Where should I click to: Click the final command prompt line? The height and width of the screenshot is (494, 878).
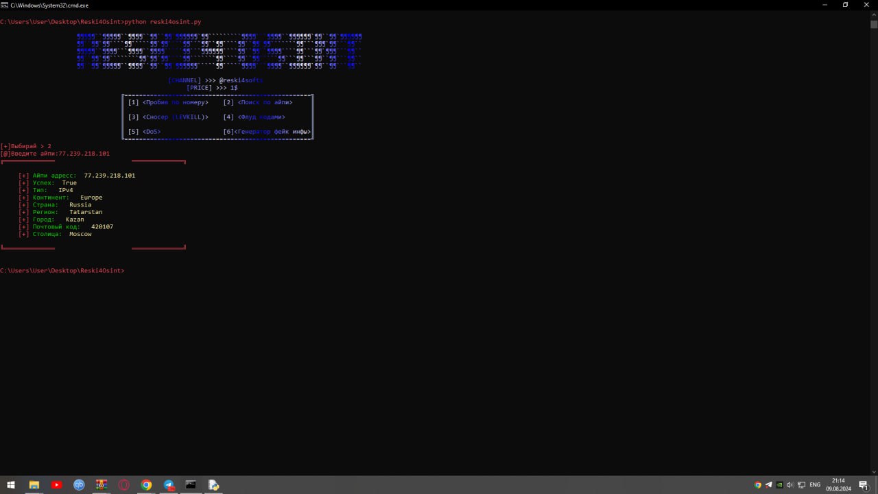coord(62,271)
